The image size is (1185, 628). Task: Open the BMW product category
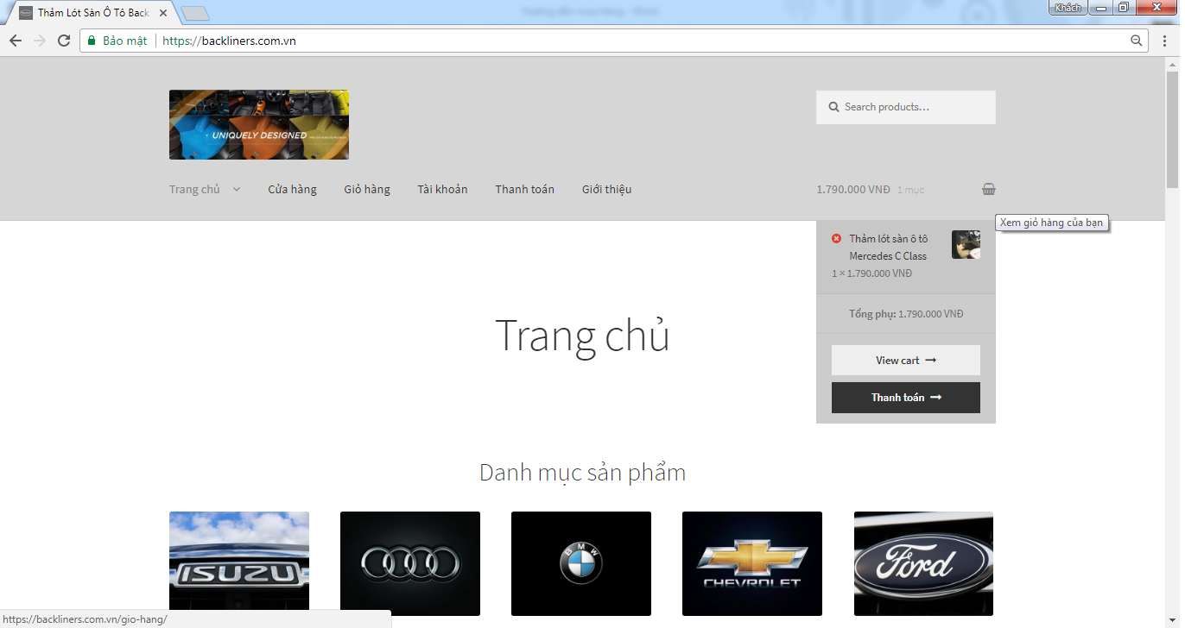tap(581, 563)
